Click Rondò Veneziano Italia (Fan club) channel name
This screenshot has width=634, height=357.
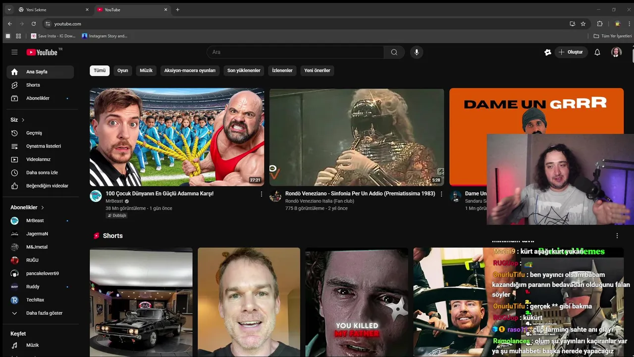319,201
